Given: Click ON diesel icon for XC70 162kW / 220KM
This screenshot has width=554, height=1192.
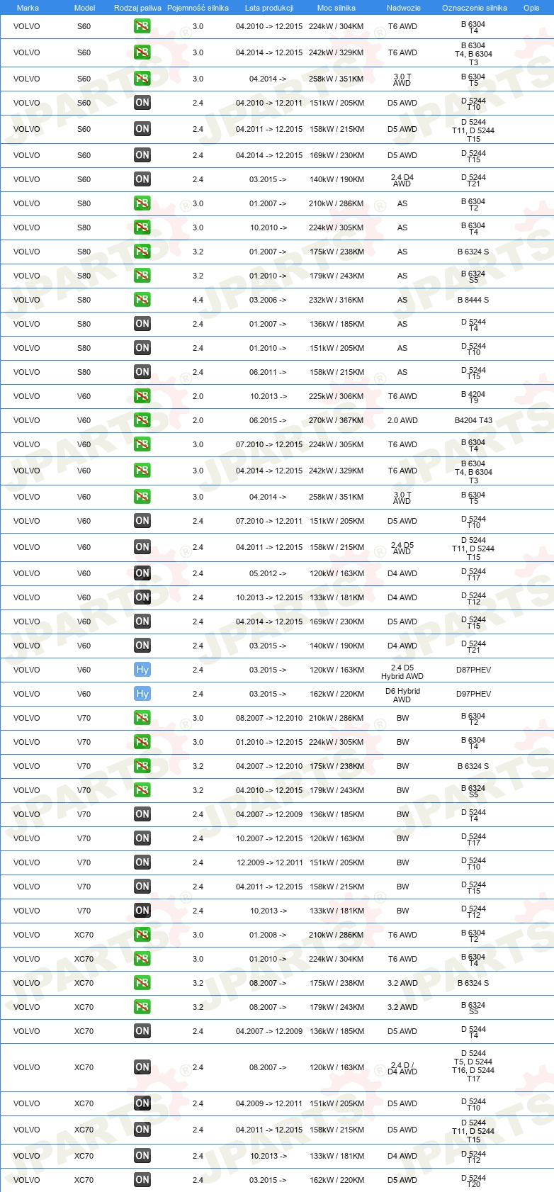Looking at the screenshot, I should click(142, 1180).
